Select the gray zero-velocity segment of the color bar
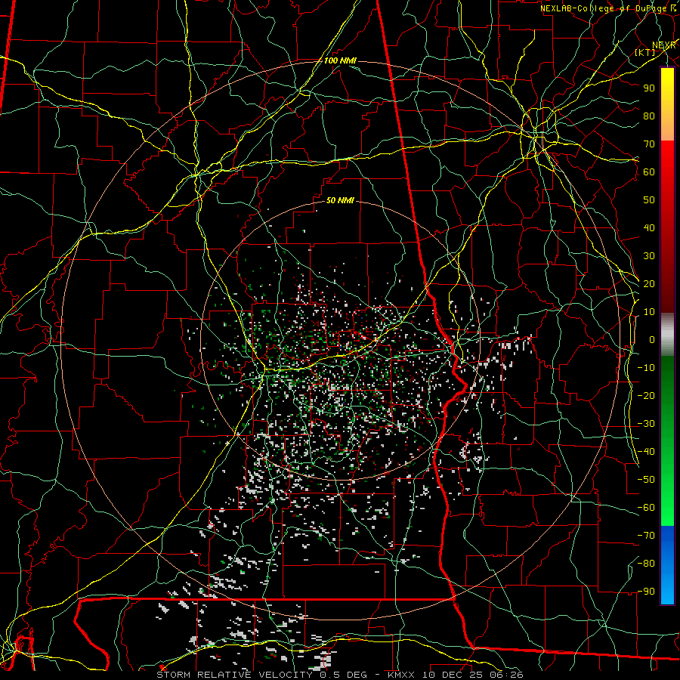Image resolution: width=680 pixels, height=680 pixels. tap(667, 334)
